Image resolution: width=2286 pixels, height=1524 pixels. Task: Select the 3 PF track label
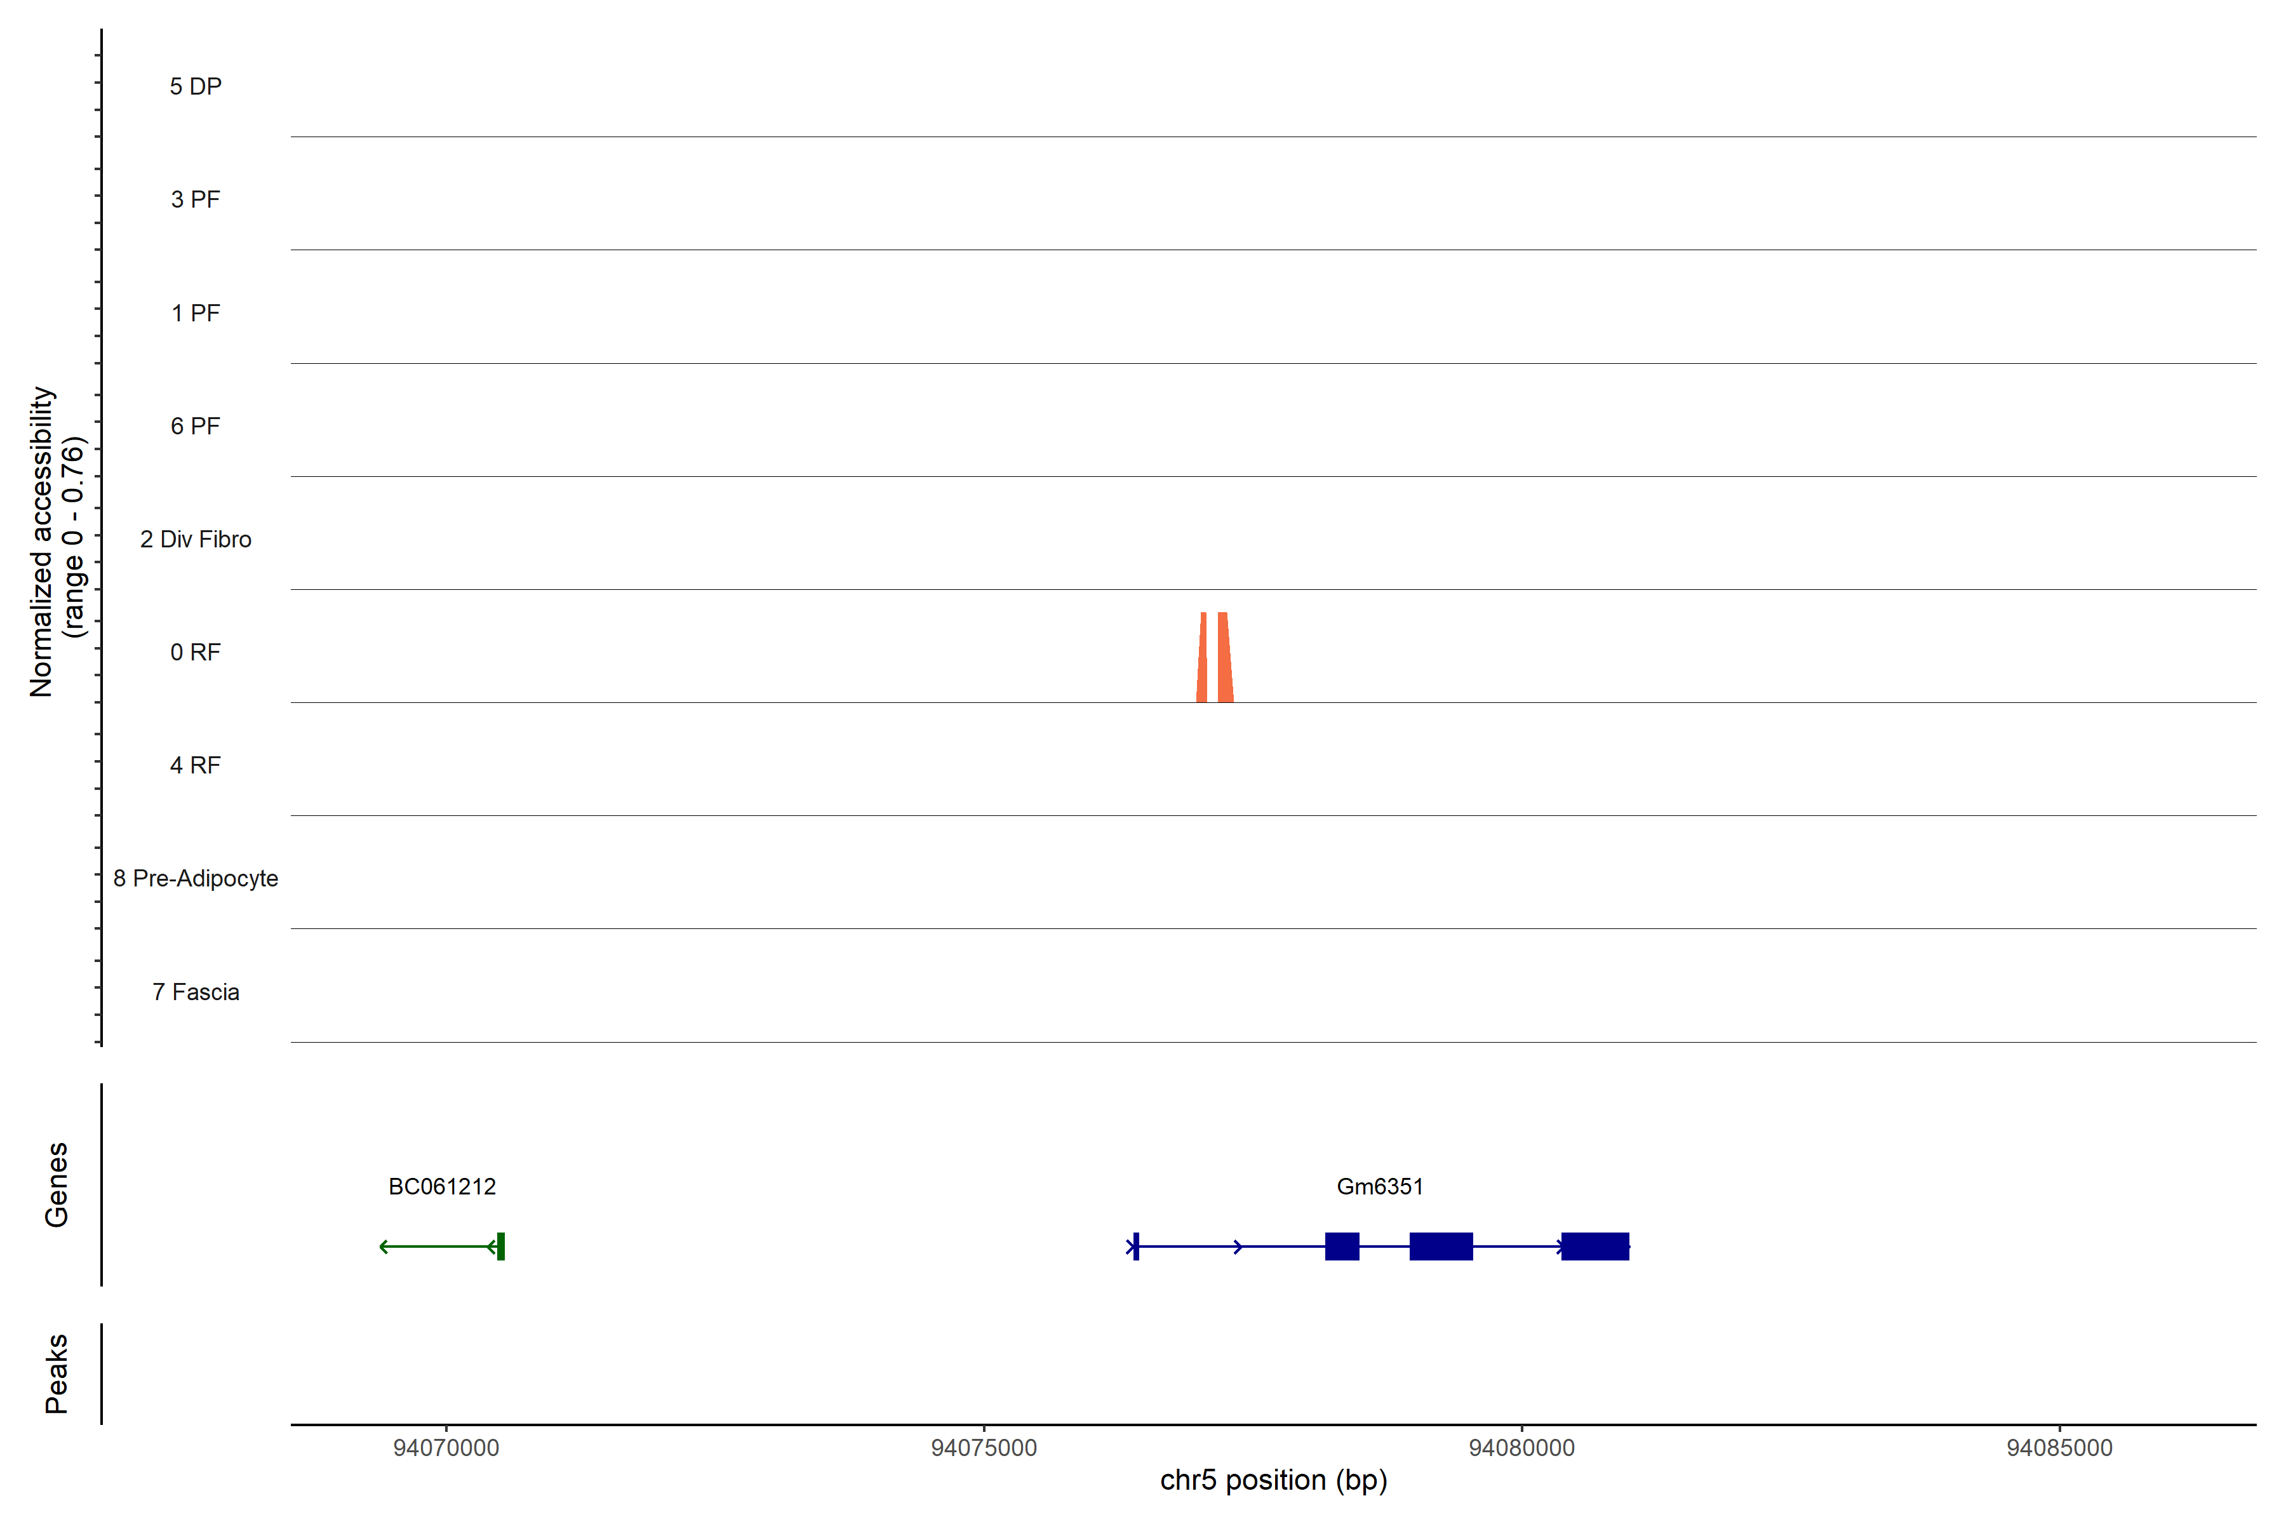196,199
